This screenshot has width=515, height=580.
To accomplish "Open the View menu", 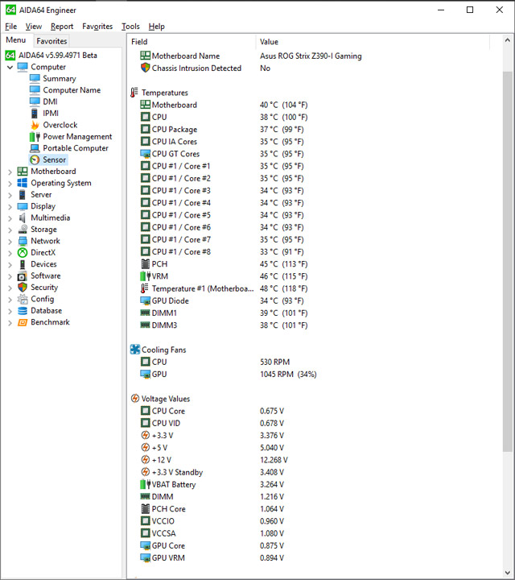I will point(33,27).
